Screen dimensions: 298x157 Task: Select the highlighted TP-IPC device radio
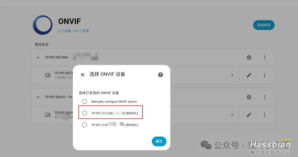coord(85,113)
